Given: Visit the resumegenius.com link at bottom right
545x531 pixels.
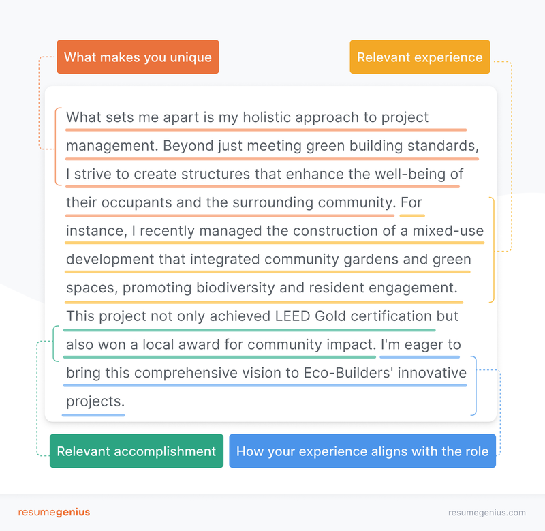Looking at the screenshot, I should pyautogui.click(x=486, y=513).
